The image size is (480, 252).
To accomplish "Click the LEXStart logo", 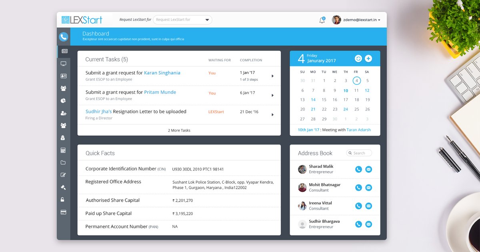I will pos(82,20).
